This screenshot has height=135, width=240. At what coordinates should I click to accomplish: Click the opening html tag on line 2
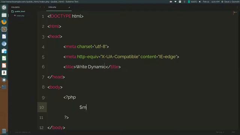54,26
